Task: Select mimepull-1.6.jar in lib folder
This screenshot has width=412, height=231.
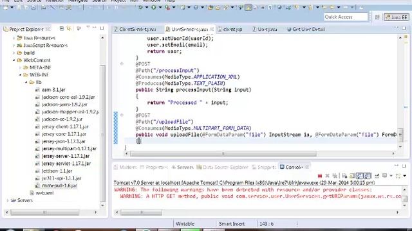Action: (59, 185)
